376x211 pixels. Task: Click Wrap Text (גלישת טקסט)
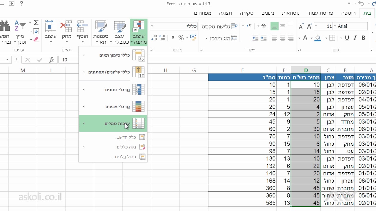220,26
